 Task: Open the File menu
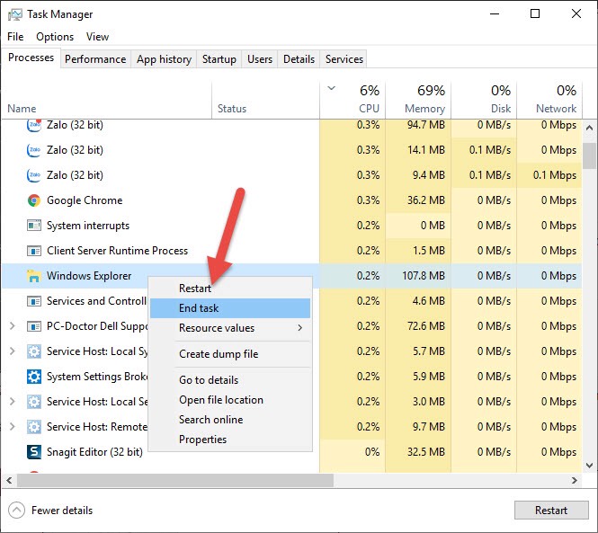tap(15, 37)
